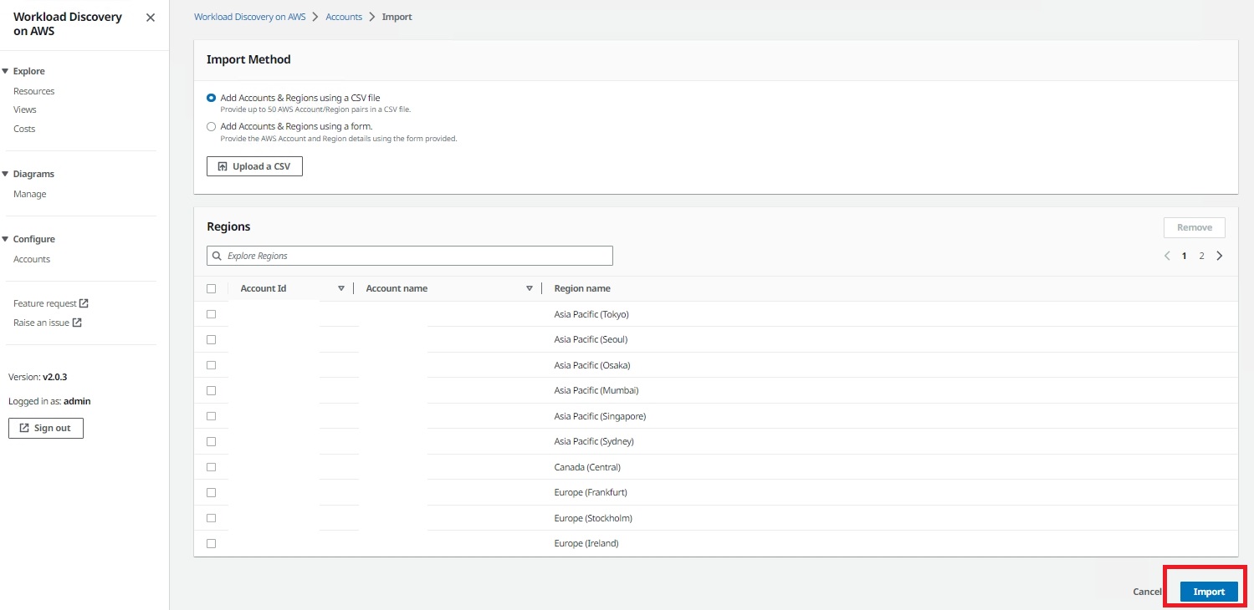The height and width of the screenshot is (610, 1254).
Task: Open Raise an issue external link icon
Action: (x=79, y=322)
